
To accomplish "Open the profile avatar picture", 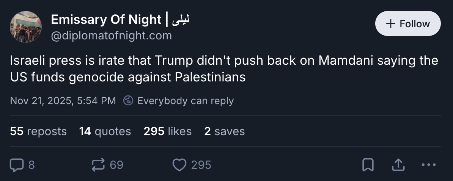I will click(25, 27).
